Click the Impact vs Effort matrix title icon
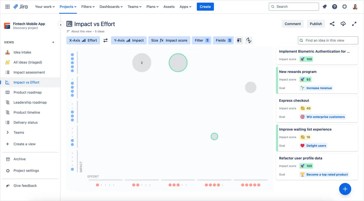This screenshot has width=364, height=201. click(x=69, y=24)
